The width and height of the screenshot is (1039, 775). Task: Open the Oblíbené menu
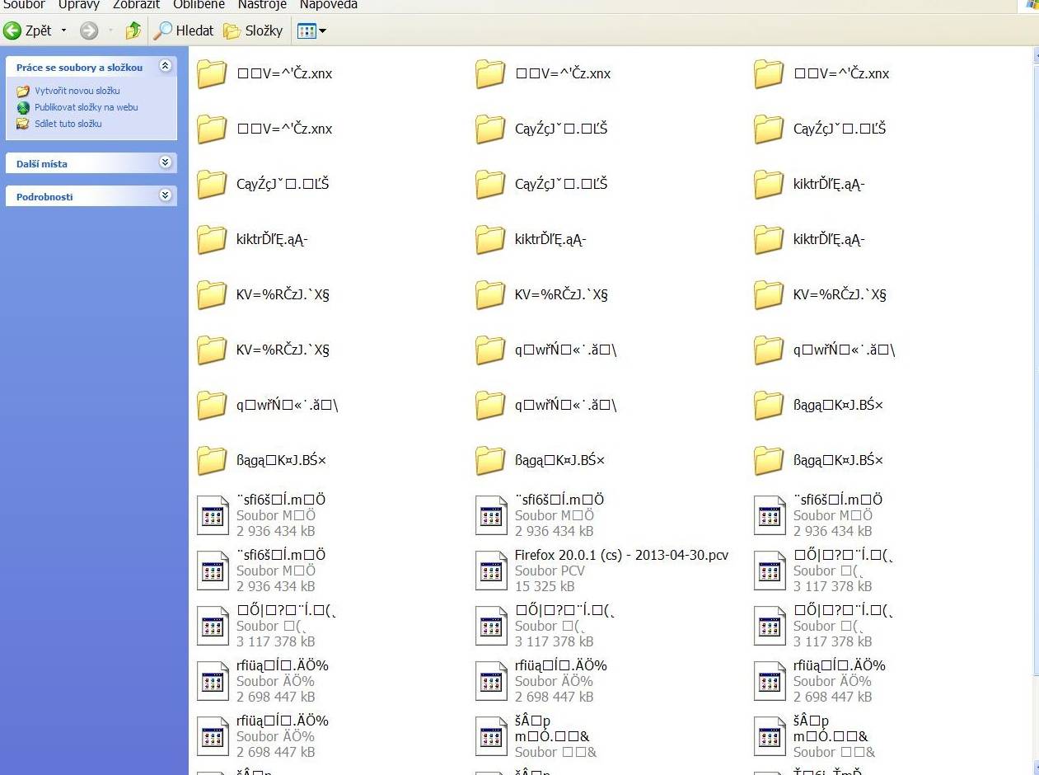coord(199,4)
